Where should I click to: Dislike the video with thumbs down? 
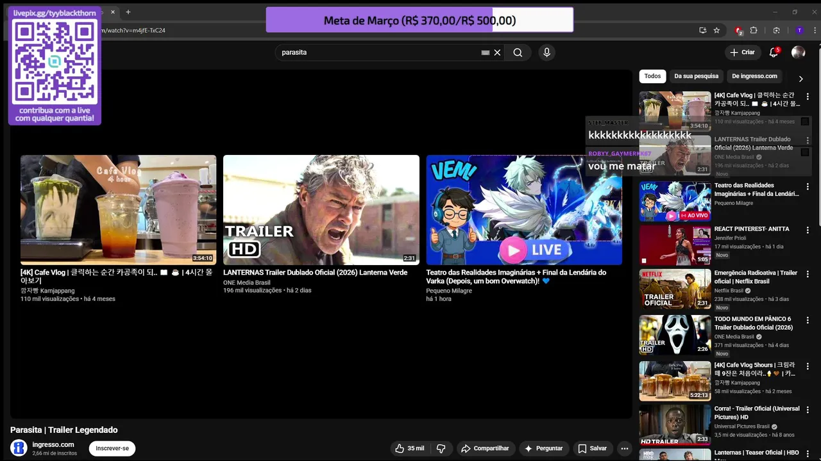point(441,448)
